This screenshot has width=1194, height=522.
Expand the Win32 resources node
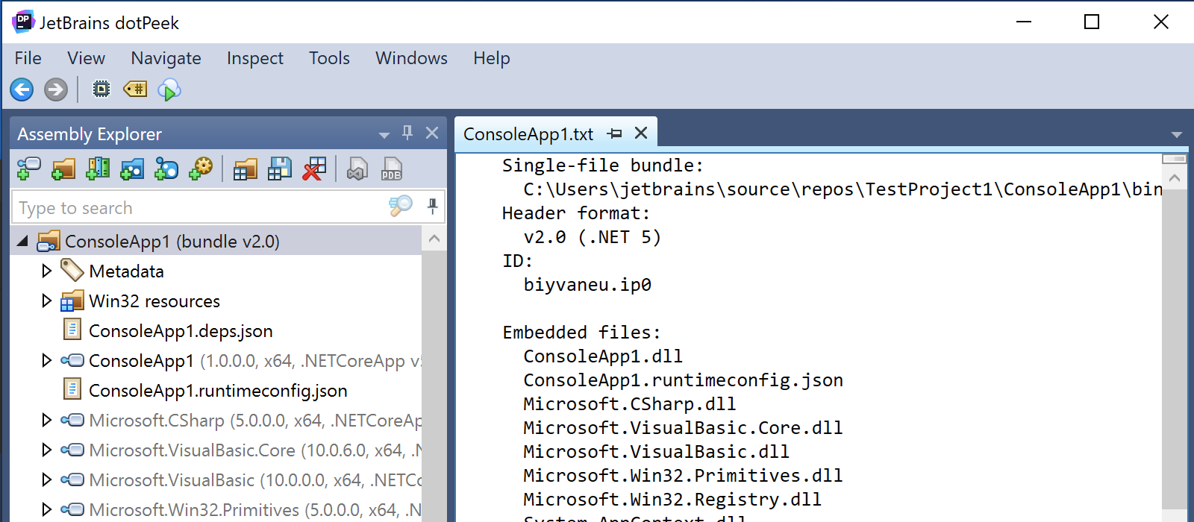point(46,301)
